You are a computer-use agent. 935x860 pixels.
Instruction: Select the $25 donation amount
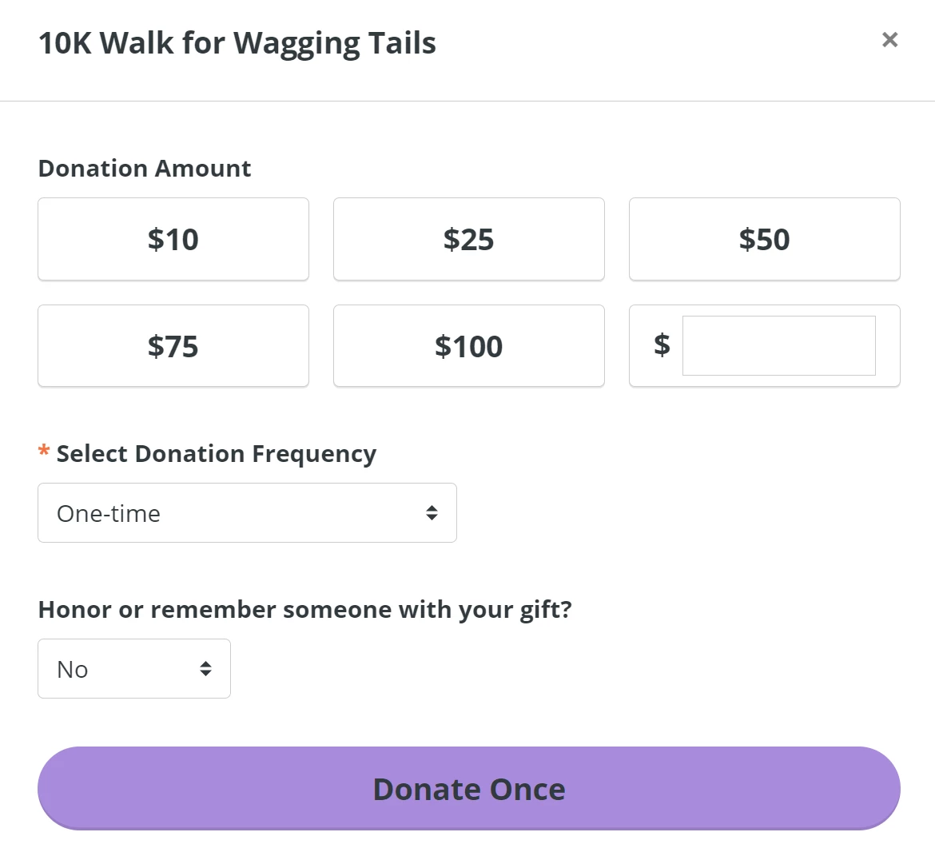(468, 239)
